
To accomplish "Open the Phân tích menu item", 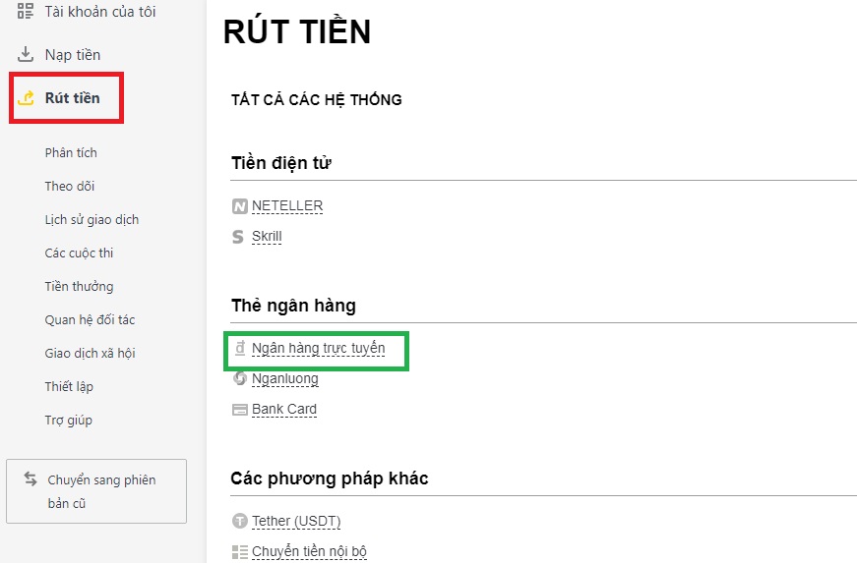I will 71,152.
